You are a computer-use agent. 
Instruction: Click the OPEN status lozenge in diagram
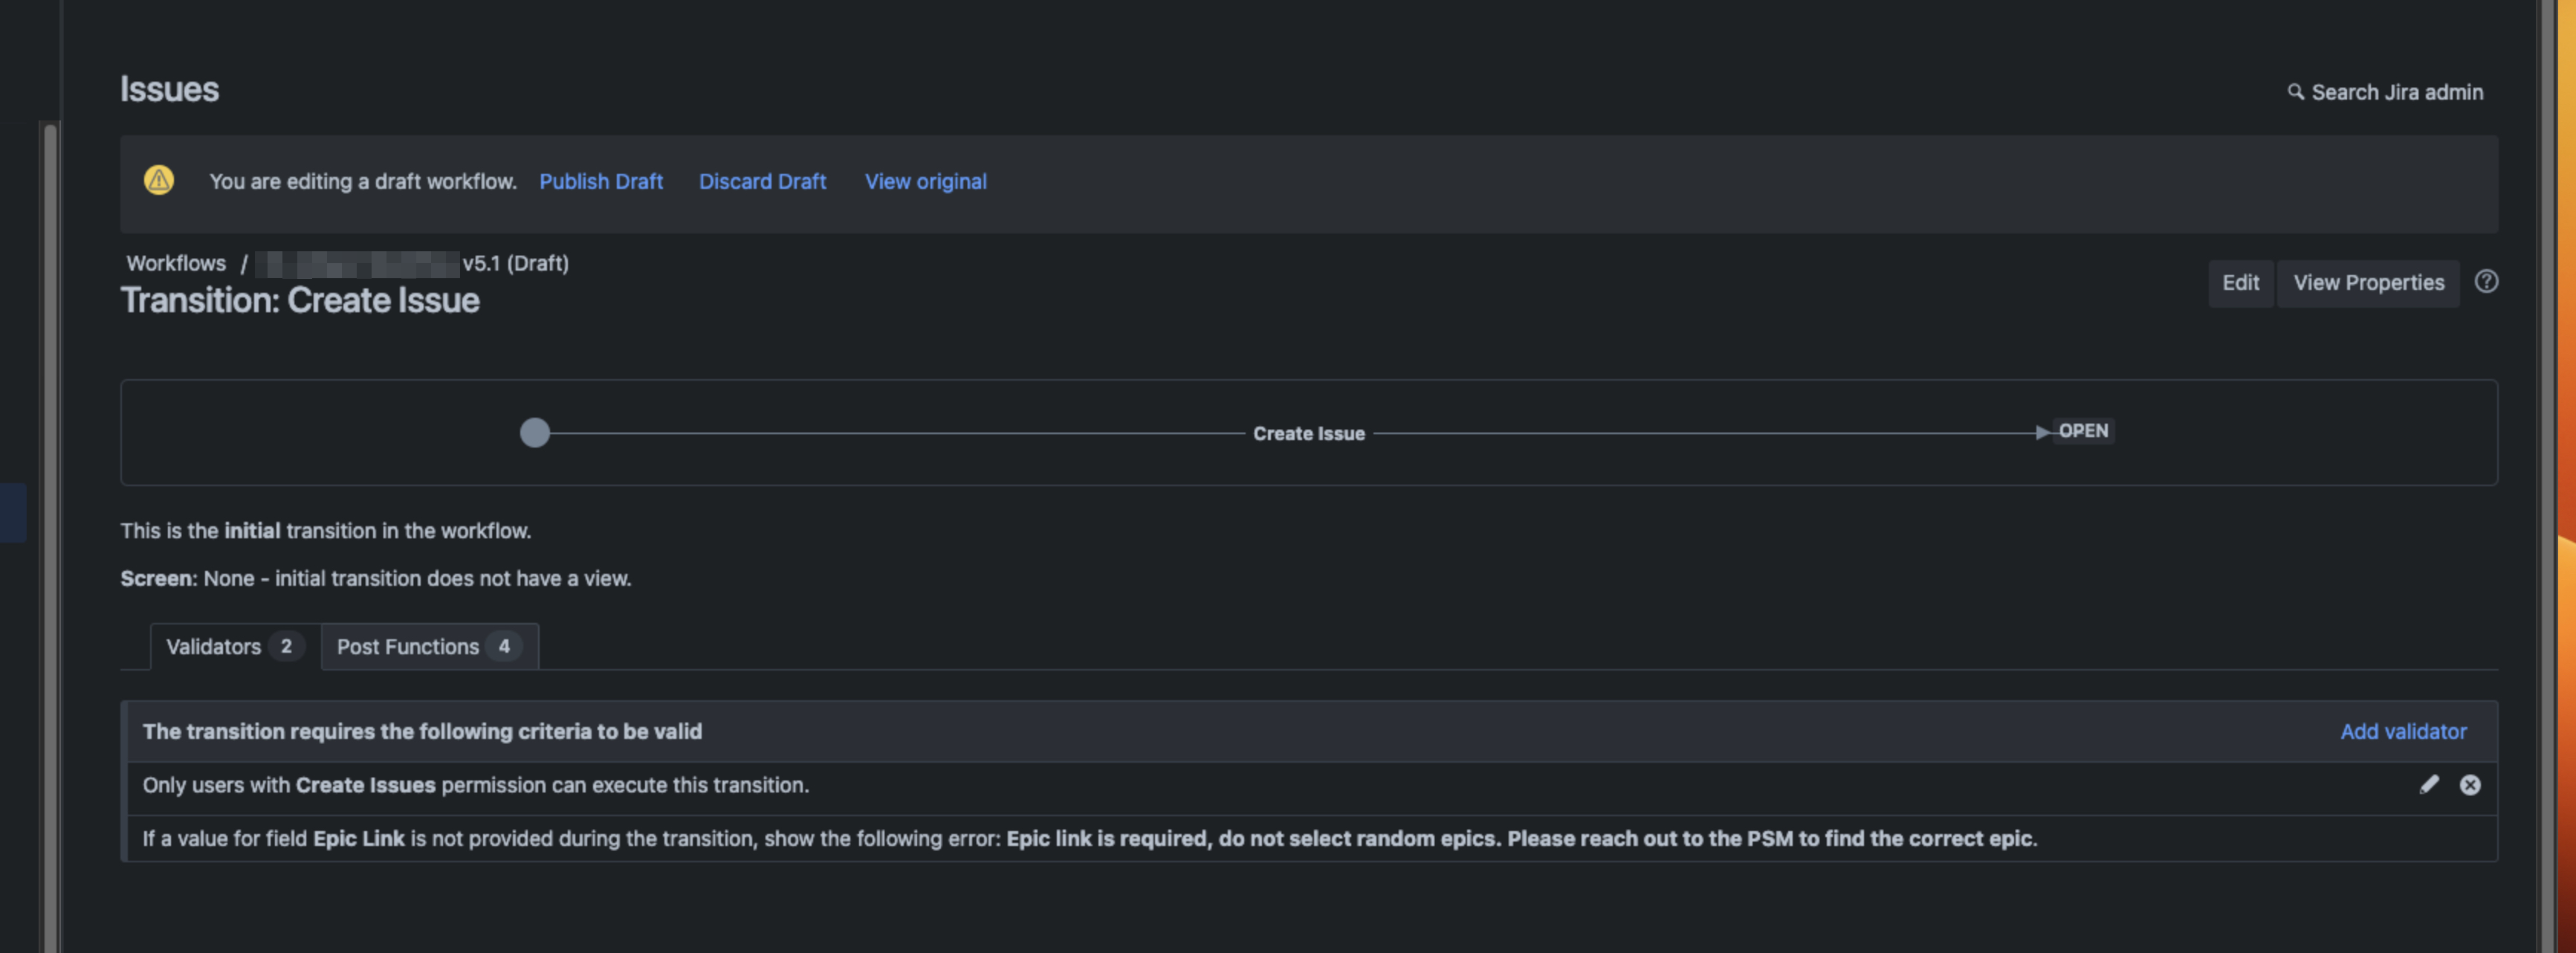[x=2083, y=431]
